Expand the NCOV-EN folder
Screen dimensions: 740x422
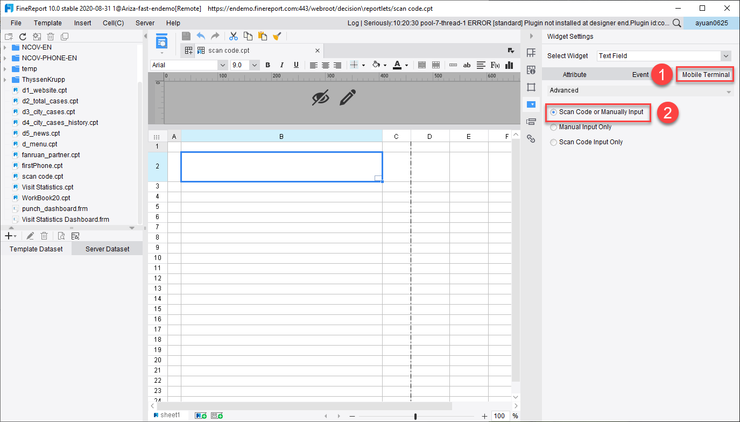point(5,47)
